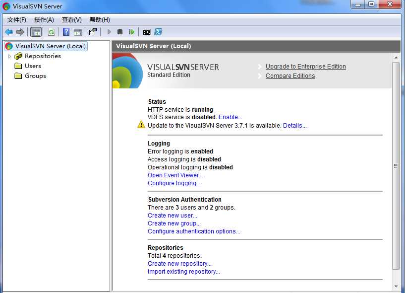Click the 'HTTP service is running' text
Screen dimensions: 405x293
coord(180,109)
